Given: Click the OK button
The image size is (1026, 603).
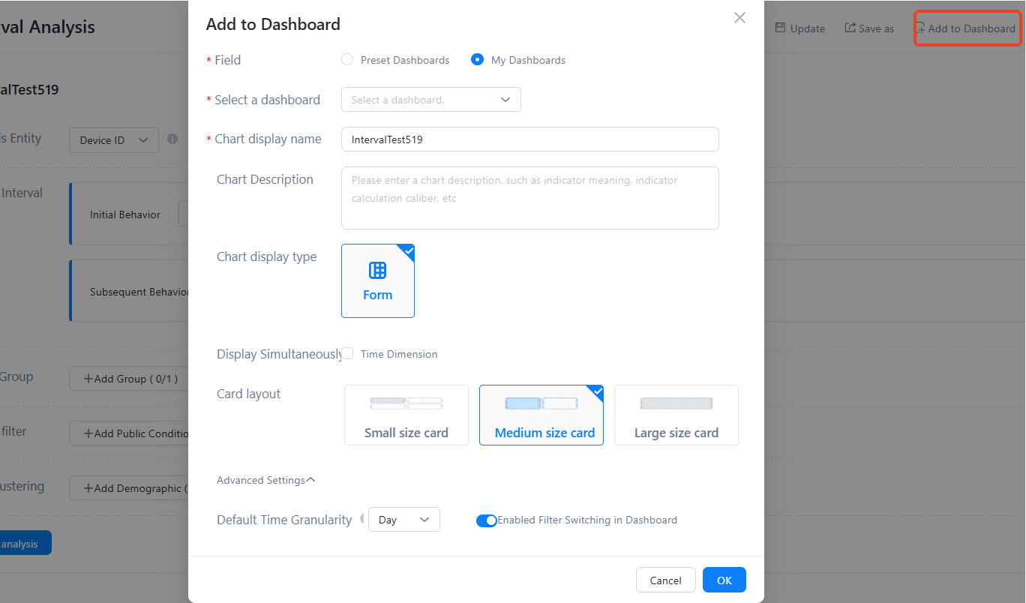Looking at the screenshot, I should click(x=724, y=580).
